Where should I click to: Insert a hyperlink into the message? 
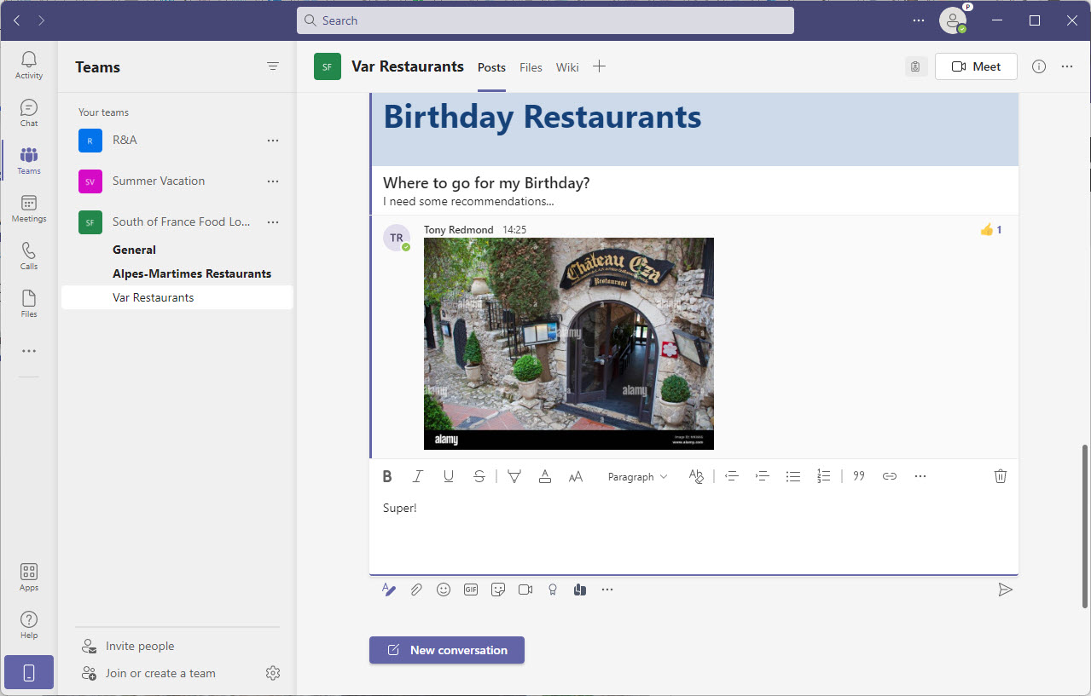pos(889,476)
